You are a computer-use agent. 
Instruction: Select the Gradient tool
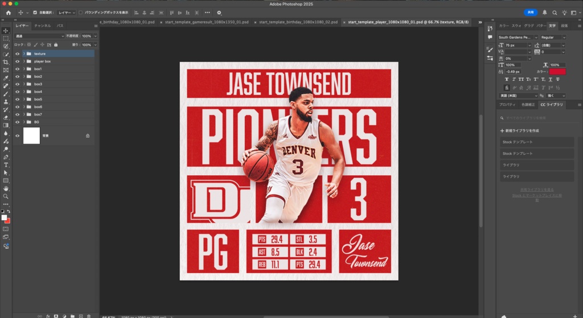pos(6,125)
